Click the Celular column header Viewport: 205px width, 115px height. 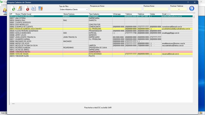tap(156, 14)
